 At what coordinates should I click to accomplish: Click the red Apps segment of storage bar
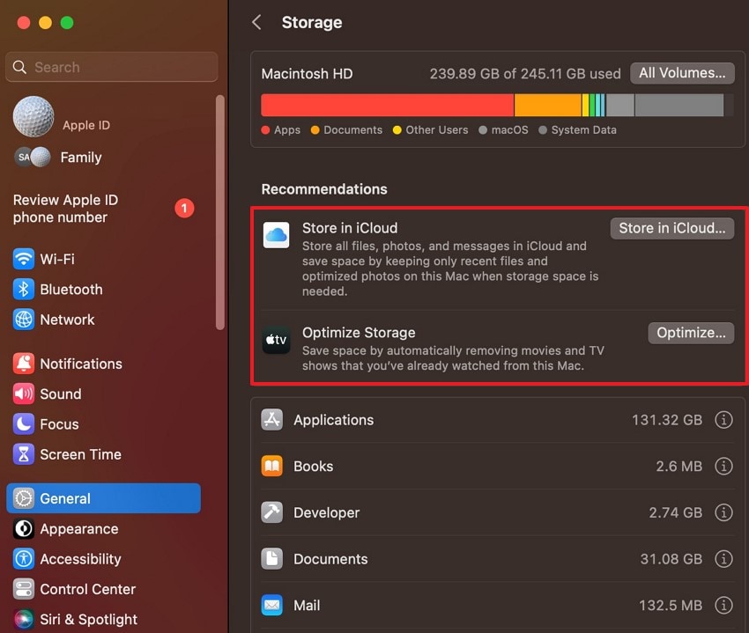pos(388,105)
